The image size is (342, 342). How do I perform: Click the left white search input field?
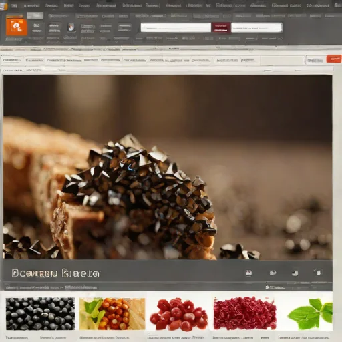[x=176, y=27]
